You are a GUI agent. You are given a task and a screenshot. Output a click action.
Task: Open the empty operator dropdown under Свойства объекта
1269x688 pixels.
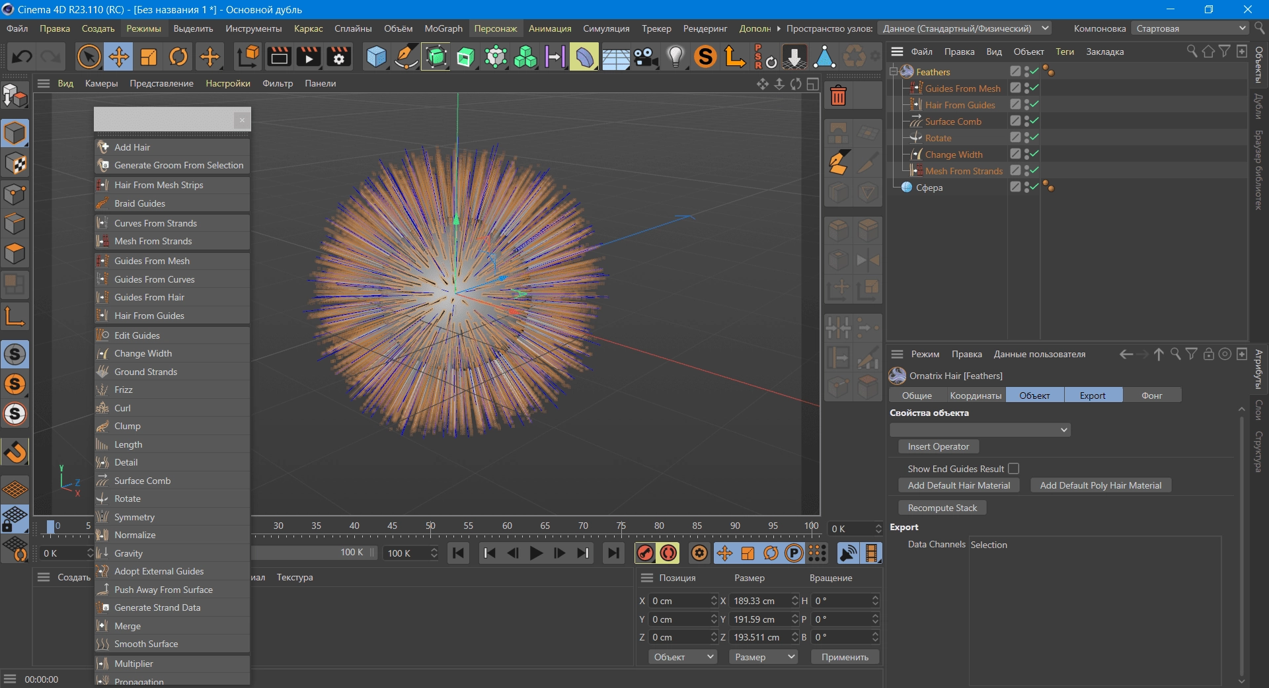(980, 430)
